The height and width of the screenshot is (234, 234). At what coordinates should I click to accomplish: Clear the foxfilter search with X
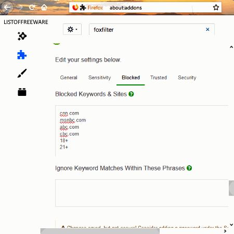[207, 29]
